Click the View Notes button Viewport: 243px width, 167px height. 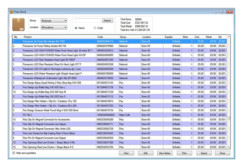click(x=165, y=153)
